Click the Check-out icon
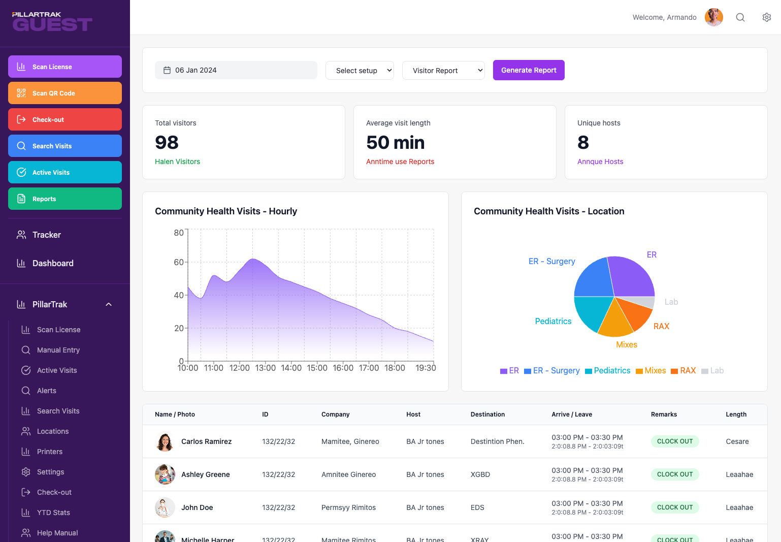Viewport: 781px width, 542px height. point(21,119)
